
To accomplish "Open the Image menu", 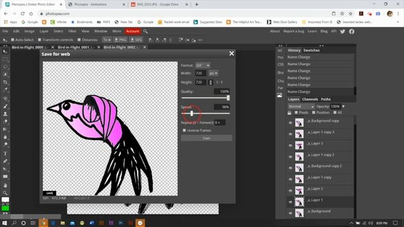I will click(30, 31).
